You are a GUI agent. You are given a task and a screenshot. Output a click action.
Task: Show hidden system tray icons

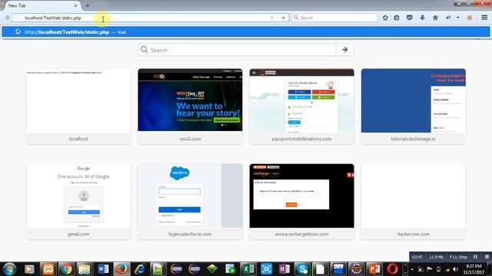pyautogui.click(x=412, y=269)
